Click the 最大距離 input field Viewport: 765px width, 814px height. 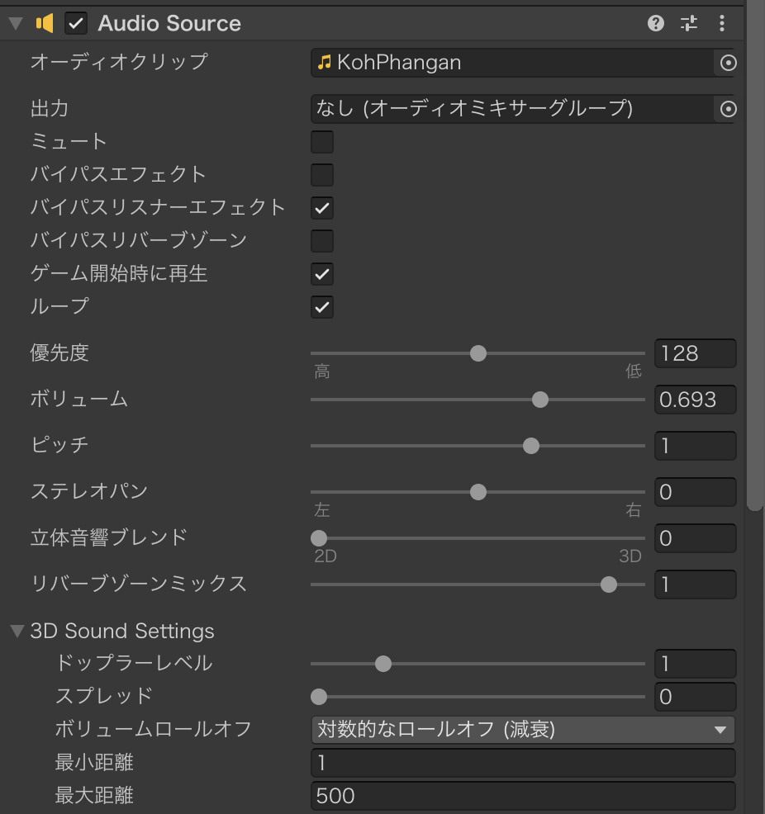pyautogui.click(x=522, y=796)
